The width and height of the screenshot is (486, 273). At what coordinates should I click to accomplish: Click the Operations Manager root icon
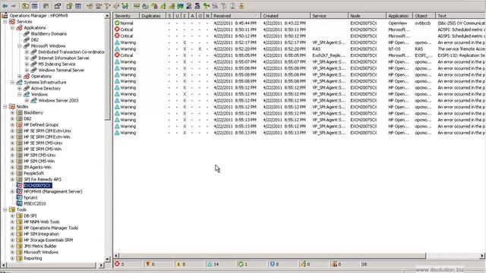click(5, 15)
